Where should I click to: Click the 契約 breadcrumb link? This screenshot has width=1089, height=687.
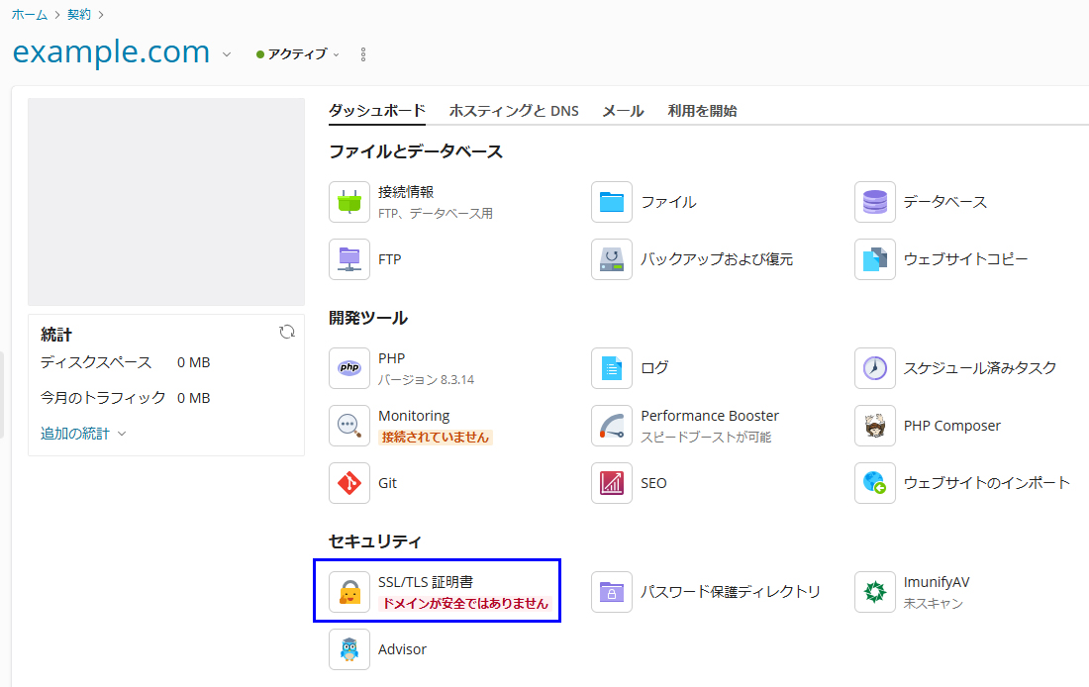[79, 14]
